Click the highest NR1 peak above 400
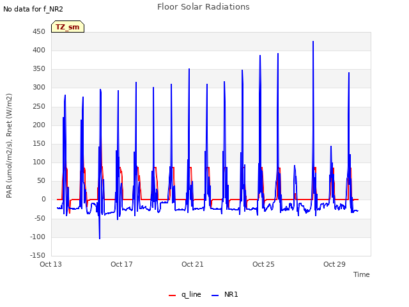Image resolution: width=409 pixels, height=307 pixels. (313, 42)
